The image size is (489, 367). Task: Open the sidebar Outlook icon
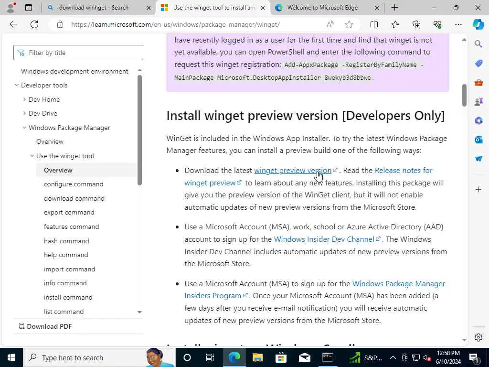478,140
